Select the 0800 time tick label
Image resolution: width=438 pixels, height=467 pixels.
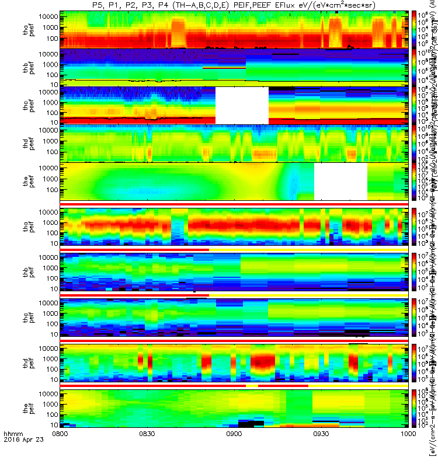(60, 434)
